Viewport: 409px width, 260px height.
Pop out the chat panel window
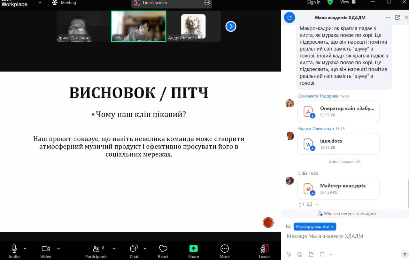[x=397, y=18]
